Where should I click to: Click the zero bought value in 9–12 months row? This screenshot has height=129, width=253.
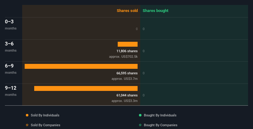144,95
